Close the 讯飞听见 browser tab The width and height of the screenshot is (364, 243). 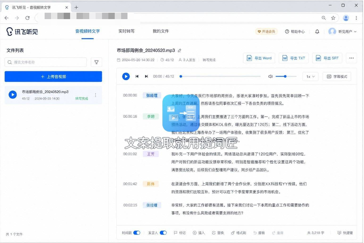pos(67,7)
